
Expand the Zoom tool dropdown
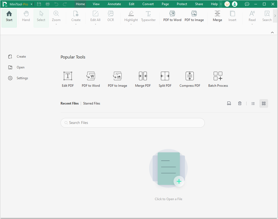tap(56, 24)
